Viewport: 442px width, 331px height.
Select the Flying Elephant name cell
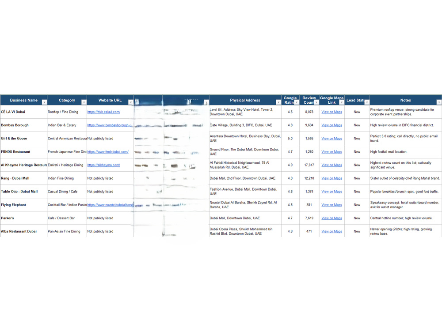pos(24,205)
